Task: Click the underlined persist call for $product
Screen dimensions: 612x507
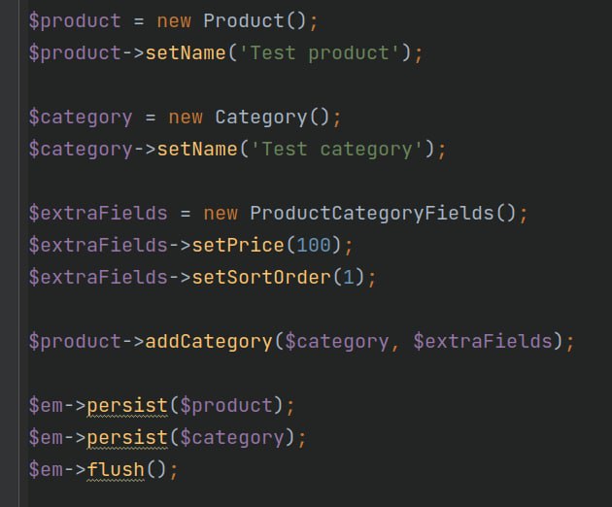Action: click(127, 406)
